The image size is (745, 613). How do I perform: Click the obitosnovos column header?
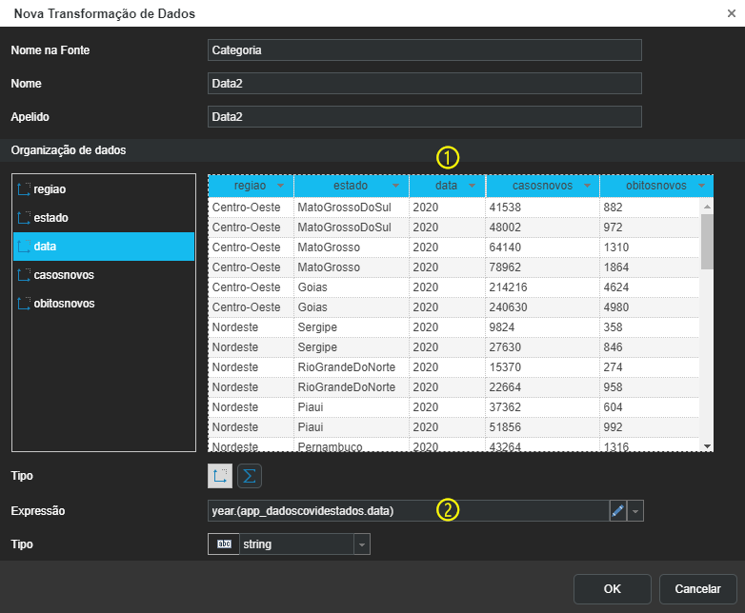click(x=656, y=186)
